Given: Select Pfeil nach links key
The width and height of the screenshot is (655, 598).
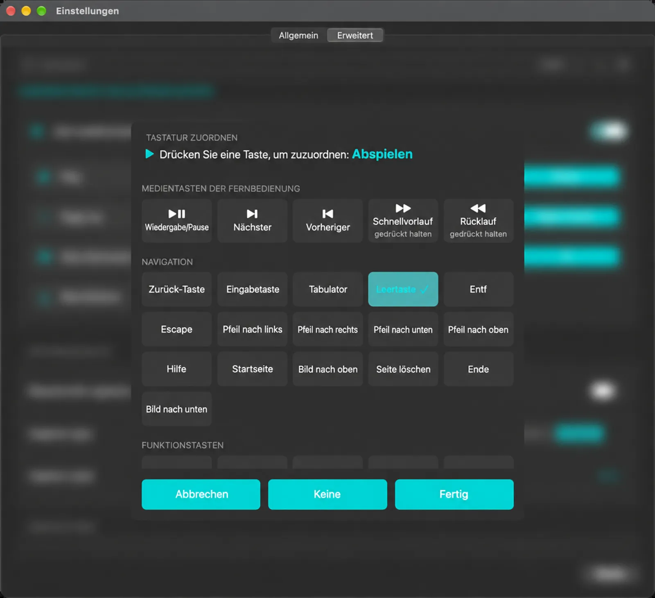Looking at the screenshot, I should (x=252, y=329).
